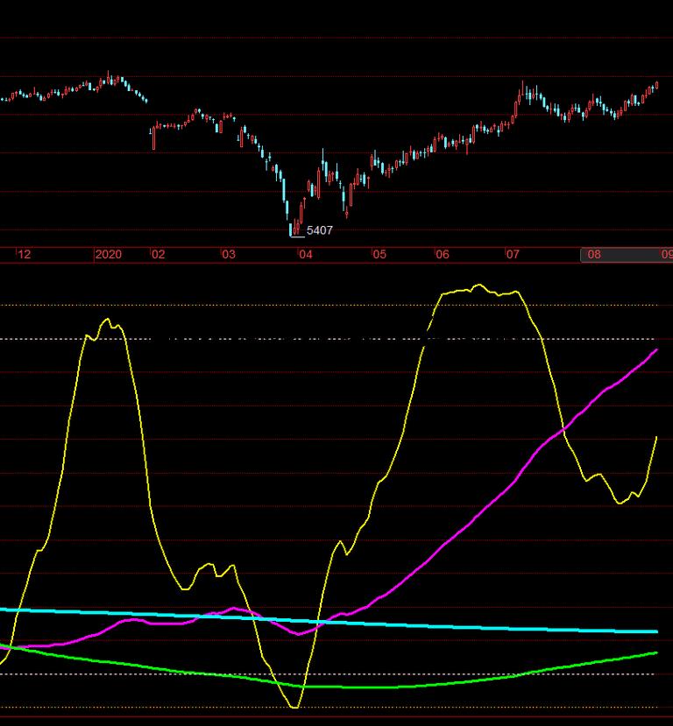Click the 02 month label on axis
Viewport: 673px width, 726px height.
point(158,255)
